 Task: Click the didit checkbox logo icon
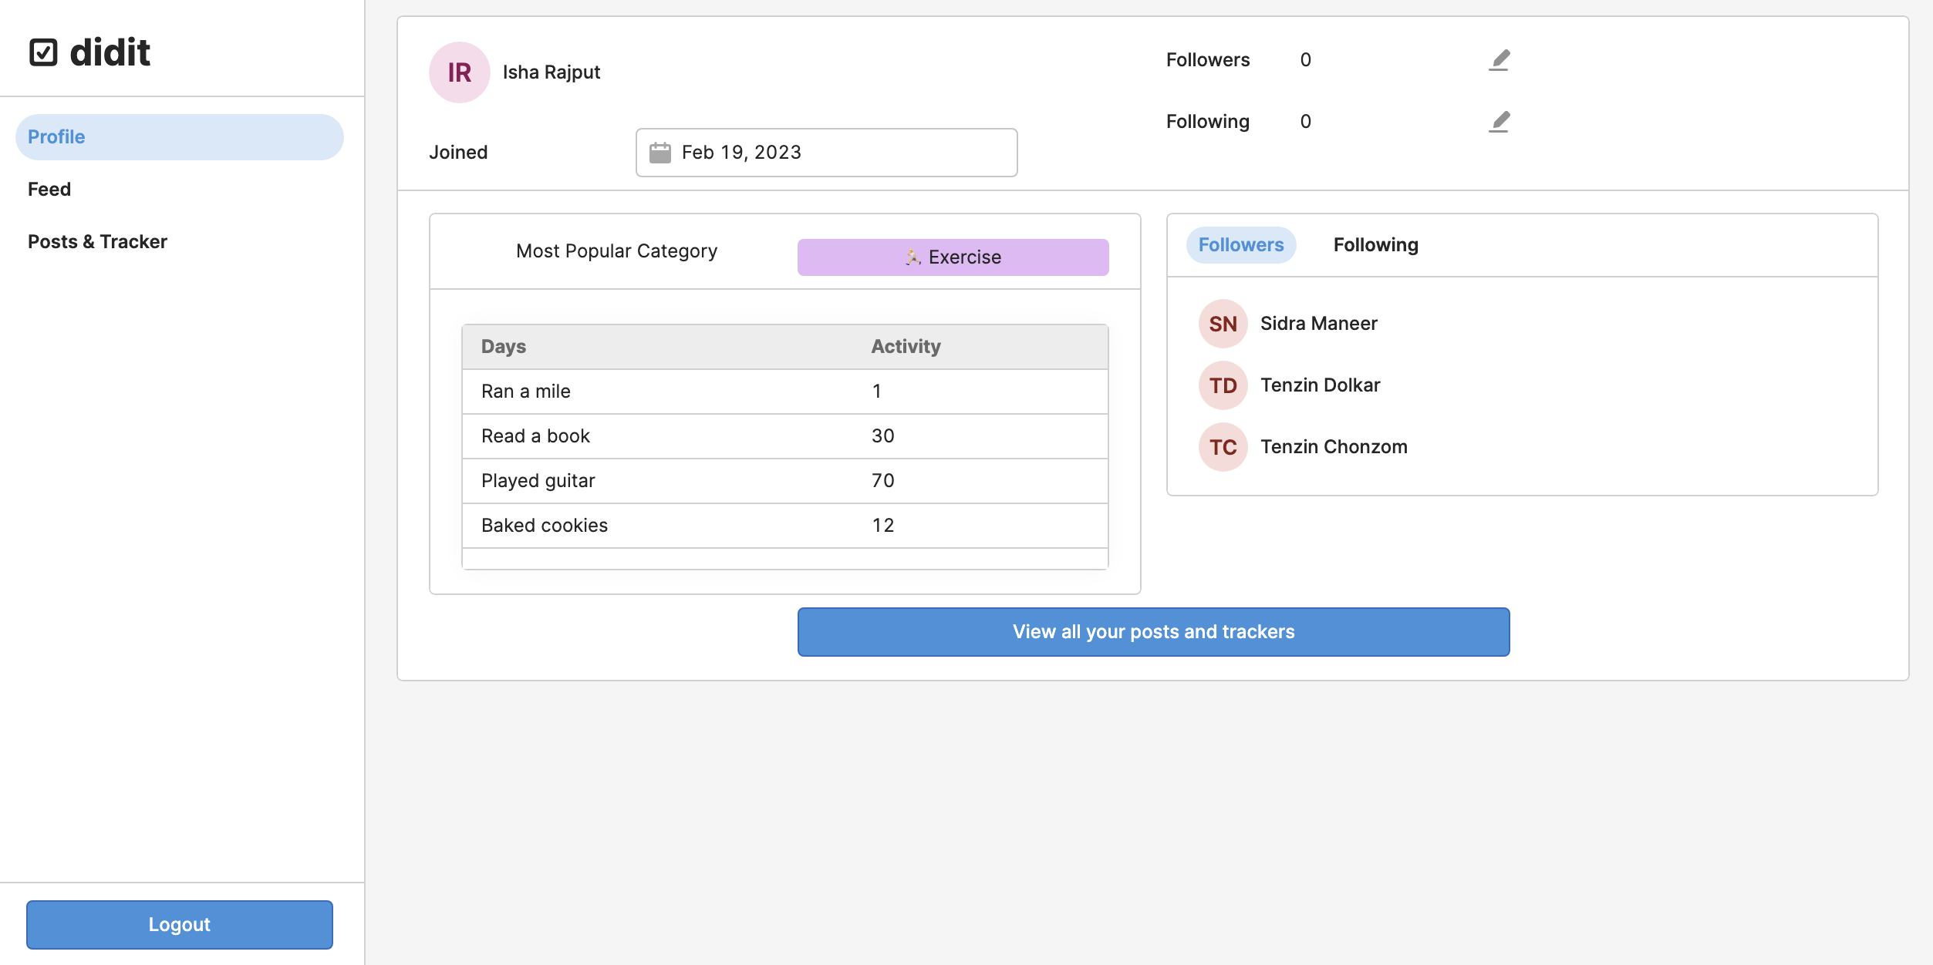pos(44,52)
